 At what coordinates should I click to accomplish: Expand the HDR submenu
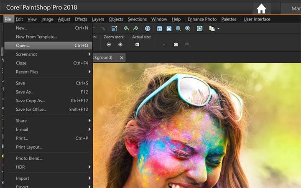pos(48,167)
